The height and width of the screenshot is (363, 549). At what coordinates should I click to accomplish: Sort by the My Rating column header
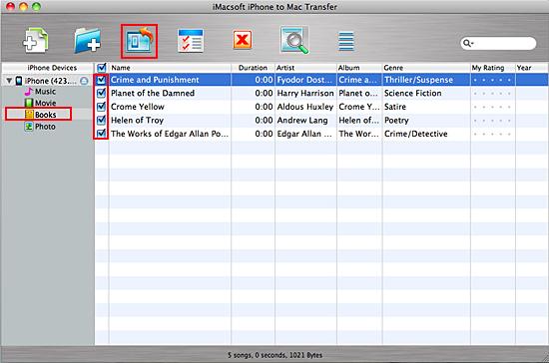[x=493, y=68]
